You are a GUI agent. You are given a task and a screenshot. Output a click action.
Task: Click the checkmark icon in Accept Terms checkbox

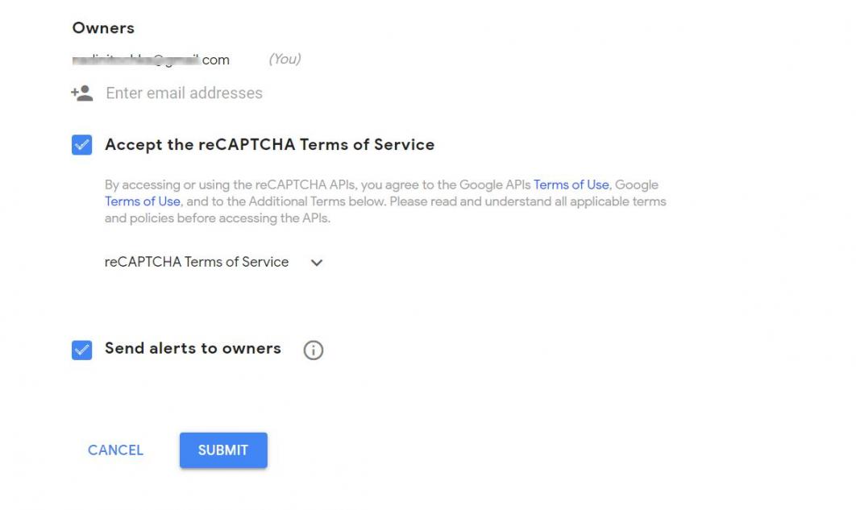[x=80, y=144]
